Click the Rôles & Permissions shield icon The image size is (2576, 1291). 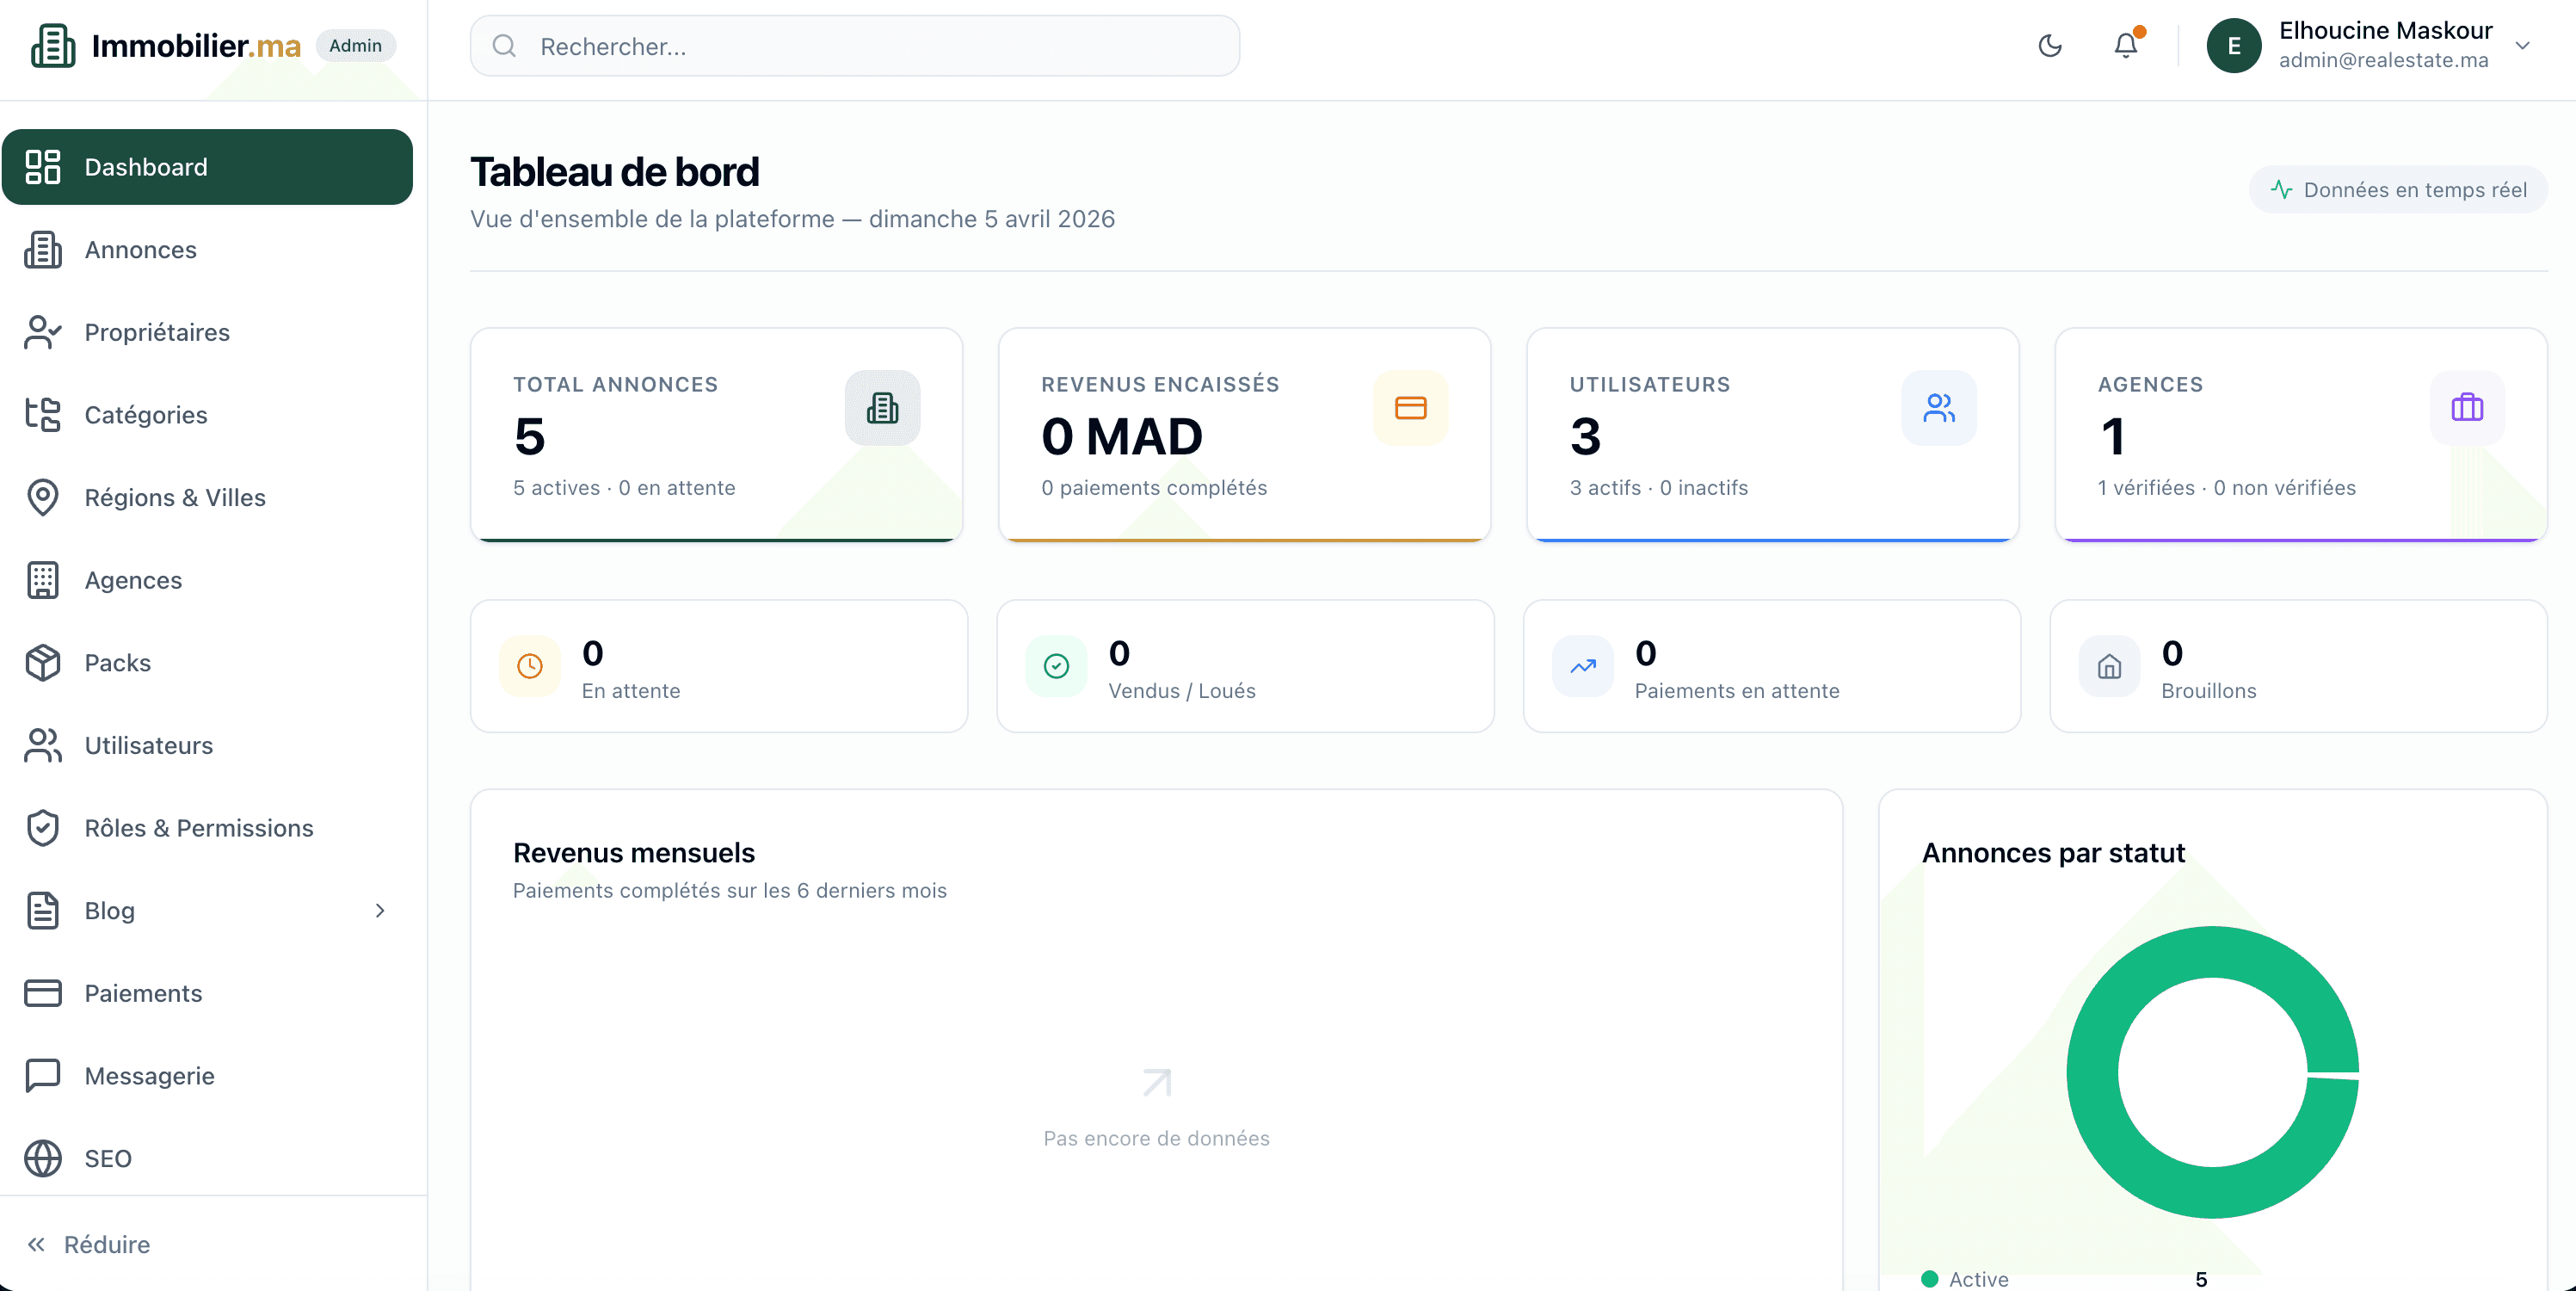[x=42, y=828]
